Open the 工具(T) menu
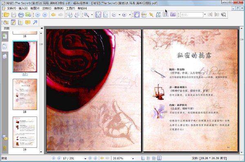245x162 pixels. point(70,9)
